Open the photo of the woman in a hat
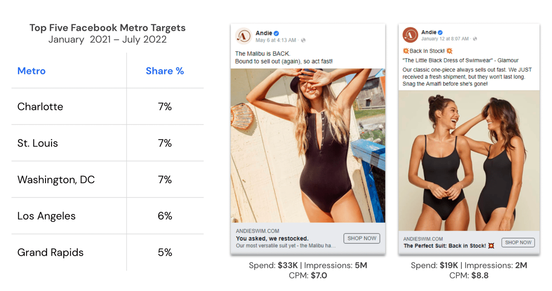Image resolution: width=552 pixels, height=291 pixels. coord(308,145)
